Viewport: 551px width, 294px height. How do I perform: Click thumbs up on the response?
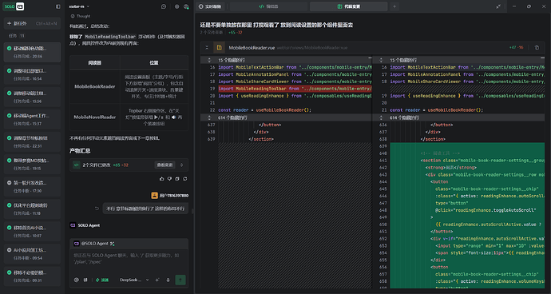point(161,179)
